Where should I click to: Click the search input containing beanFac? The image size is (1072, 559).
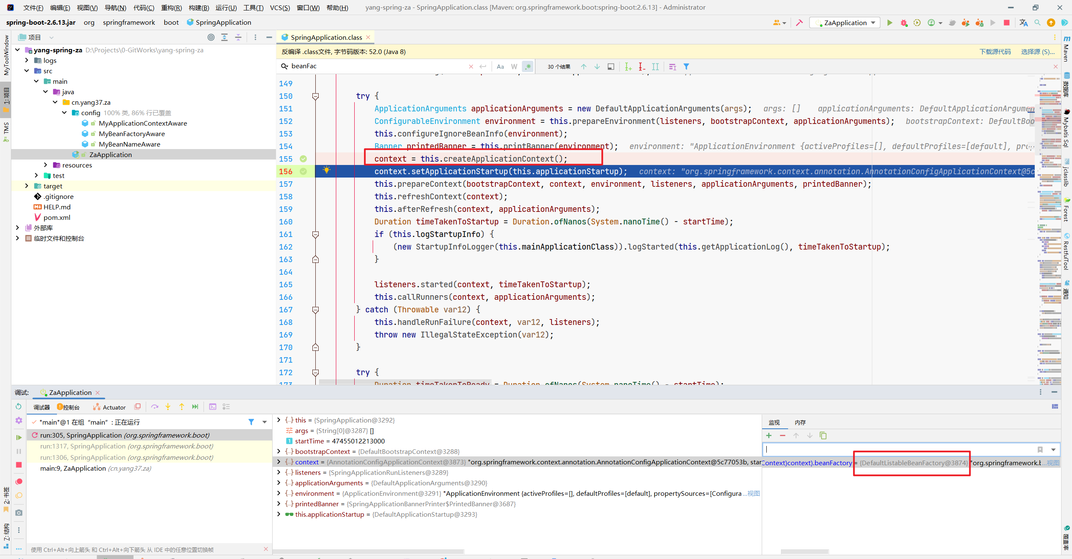(377, 66)
